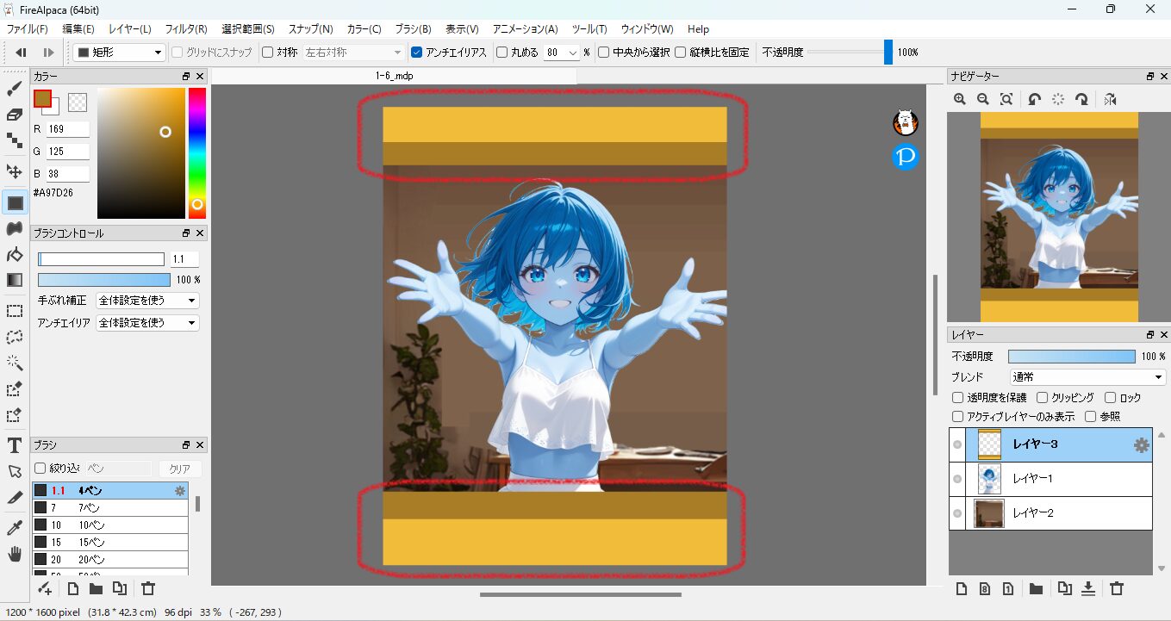The image size is (1171, 621).
Task: Enable the クリッピング checkbox
Action: 1043,398
